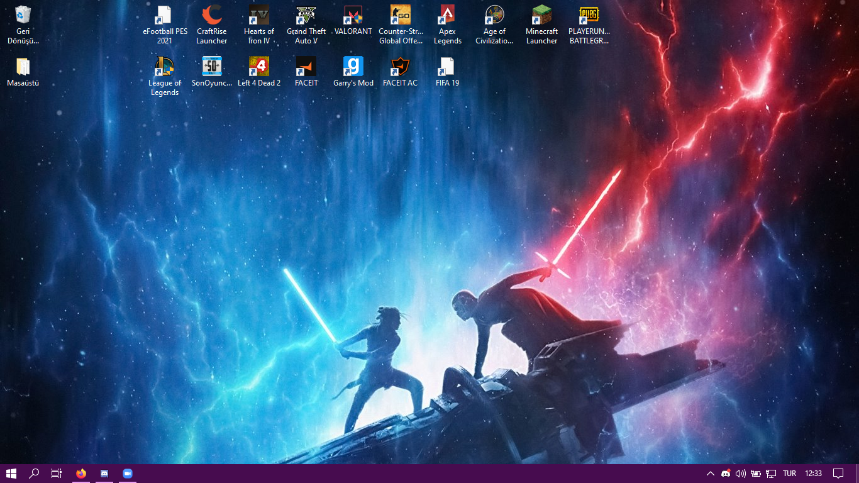The height and width of the screenshot is (483, 859).
Task: Open the calendar from the 12:33 clock
Action: pyautogui.click(x=813, y=474)
